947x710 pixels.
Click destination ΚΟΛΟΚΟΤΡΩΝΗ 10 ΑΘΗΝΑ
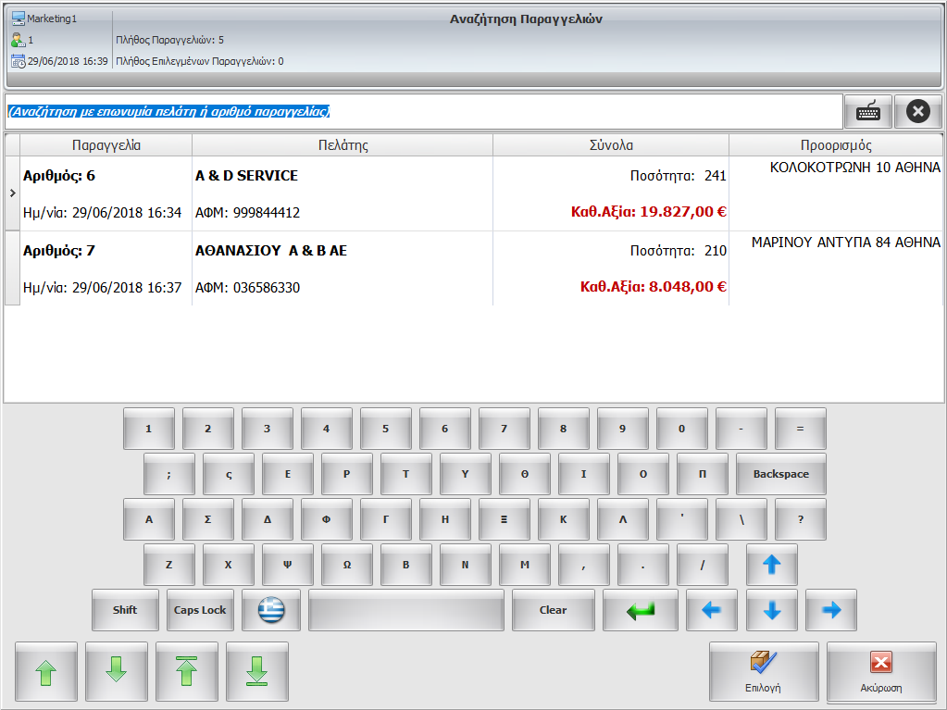click(855, 168)
